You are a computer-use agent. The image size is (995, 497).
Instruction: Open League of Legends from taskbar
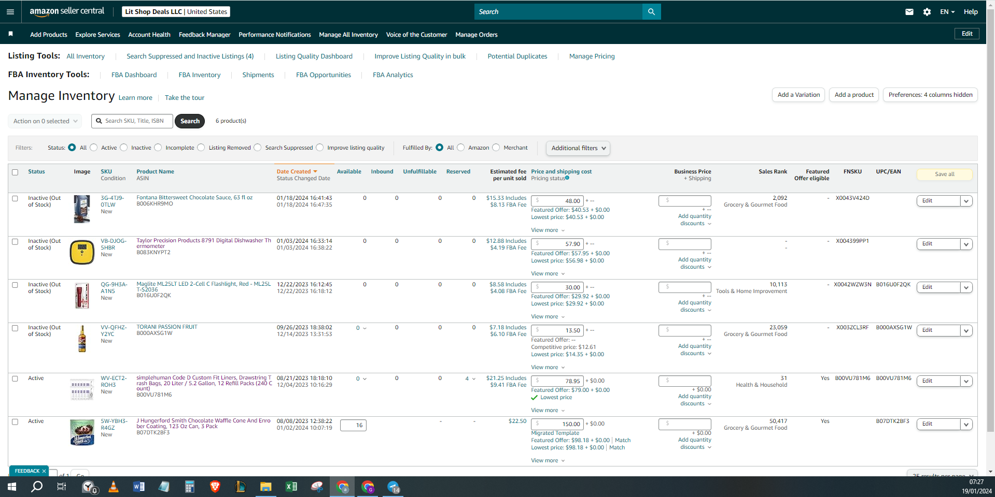(240, 487)
